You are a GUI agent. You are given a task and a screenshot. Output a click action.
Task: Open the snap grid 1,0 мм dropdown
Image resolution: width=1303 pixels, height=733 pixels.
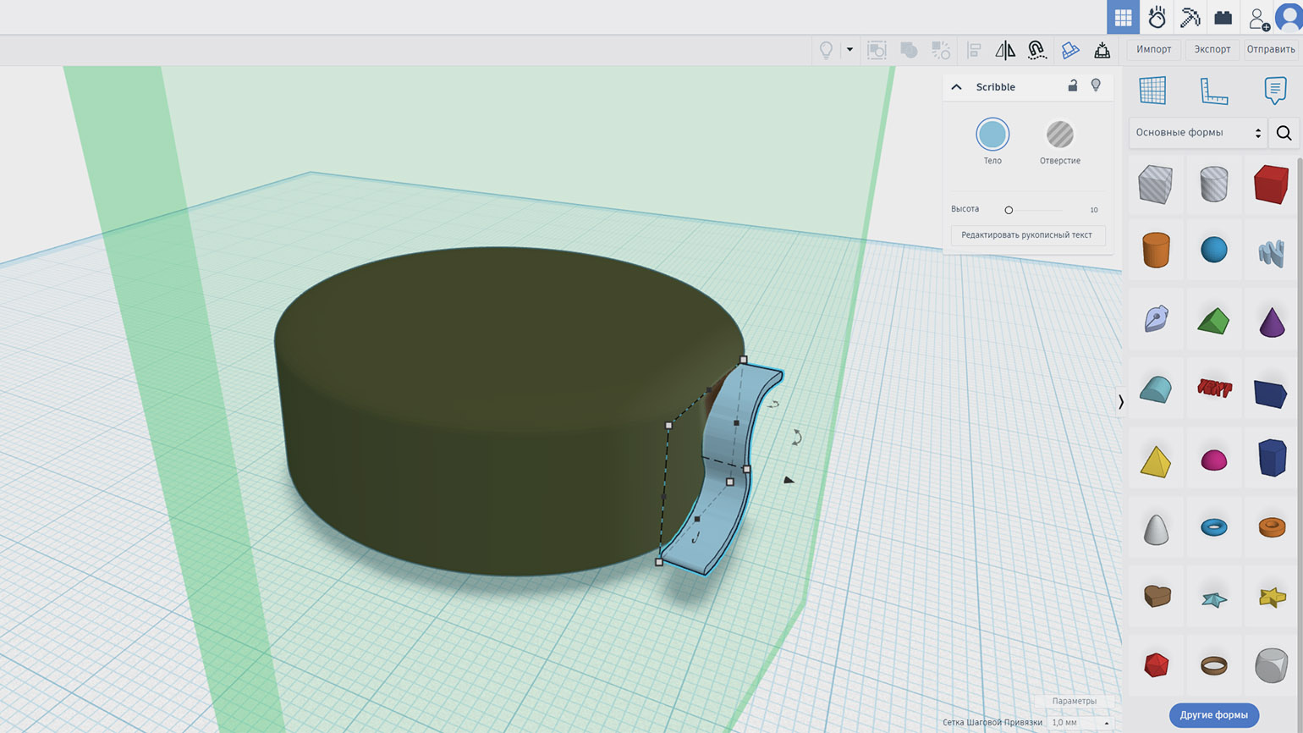[1080, 722]
